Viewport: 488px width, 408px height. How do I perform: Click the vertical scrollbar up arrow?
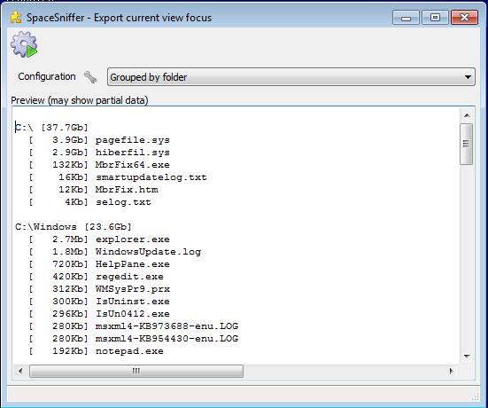(x=467, y=115)
